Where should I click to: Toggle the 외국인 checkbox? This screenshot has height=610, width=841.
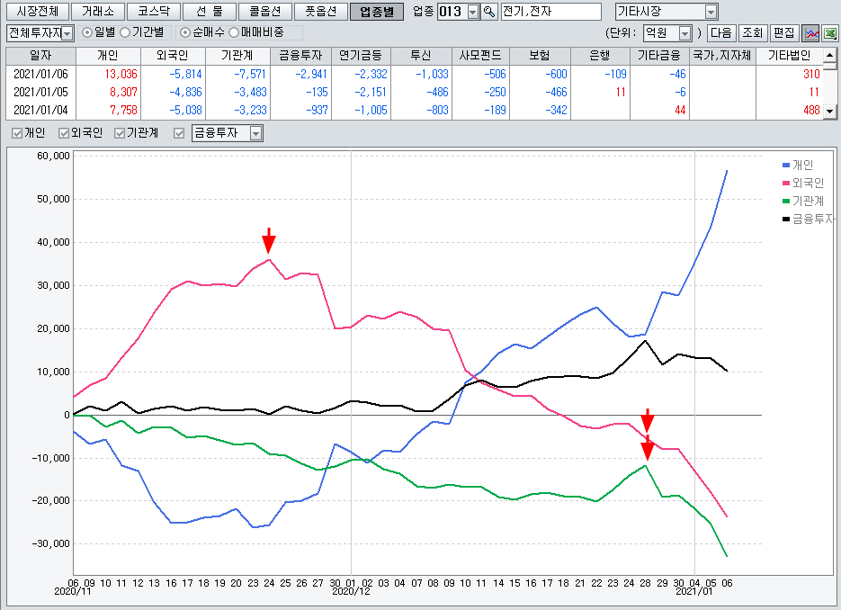pyautogui.click(x=64, y=133)
